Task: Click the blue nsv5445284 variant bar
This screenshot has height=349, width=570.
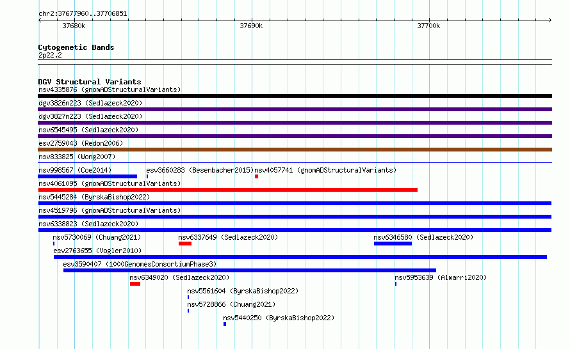Action: 295,203
